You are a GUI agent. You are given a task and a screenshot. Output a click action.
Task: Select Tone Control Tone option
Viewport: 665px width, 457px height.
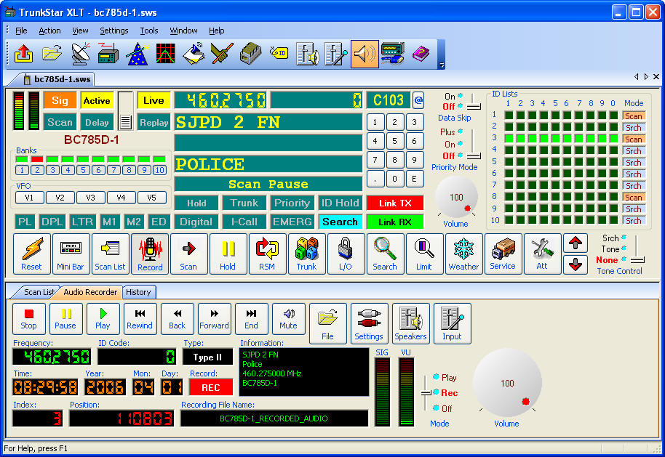[x=613, y=249]
